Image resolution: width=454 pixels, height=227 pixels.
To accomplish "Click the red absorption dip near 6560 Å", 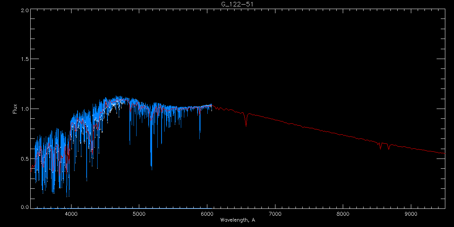I will pyautogui.click(x=246, y=120).
